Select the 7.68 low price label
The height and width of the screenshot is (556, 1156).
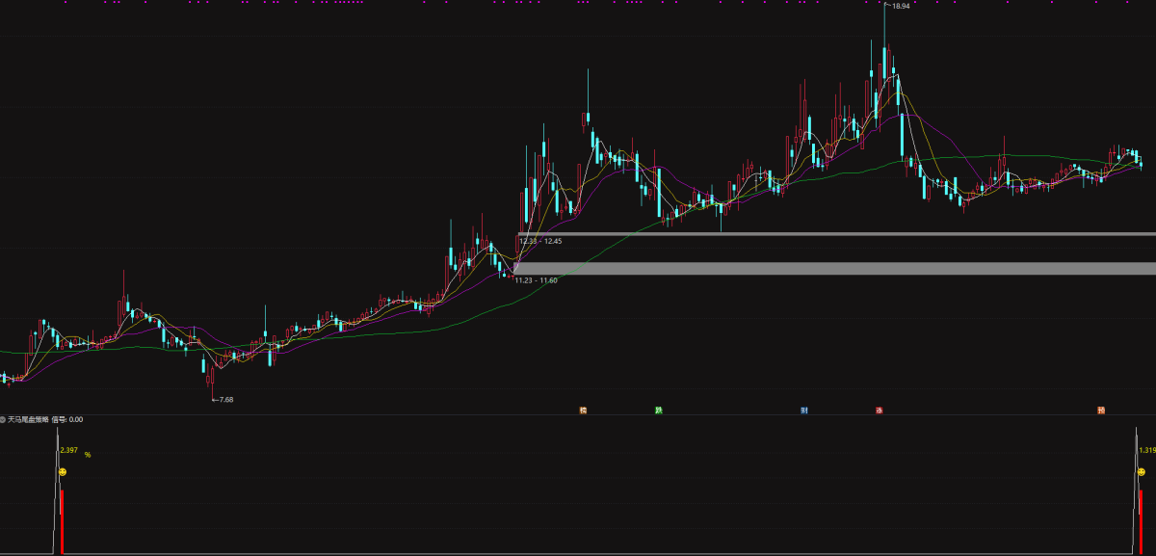click(226, 399)
